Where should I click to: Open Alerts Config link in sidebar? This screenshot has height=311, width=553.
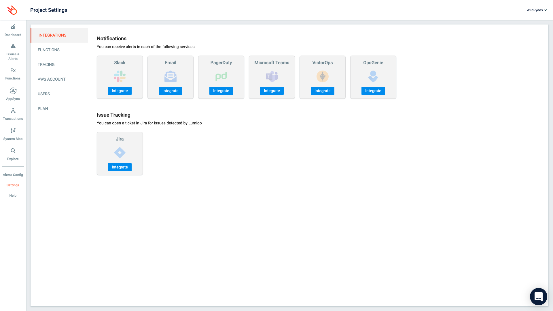pyautogui.click(x=13, y=175)
